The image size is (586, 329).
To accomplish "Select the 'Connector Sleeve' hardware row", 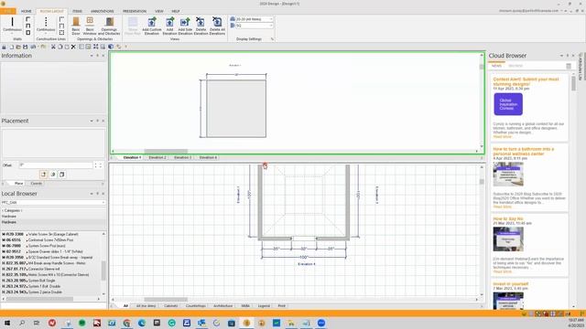I will click(x=52, y=269).
